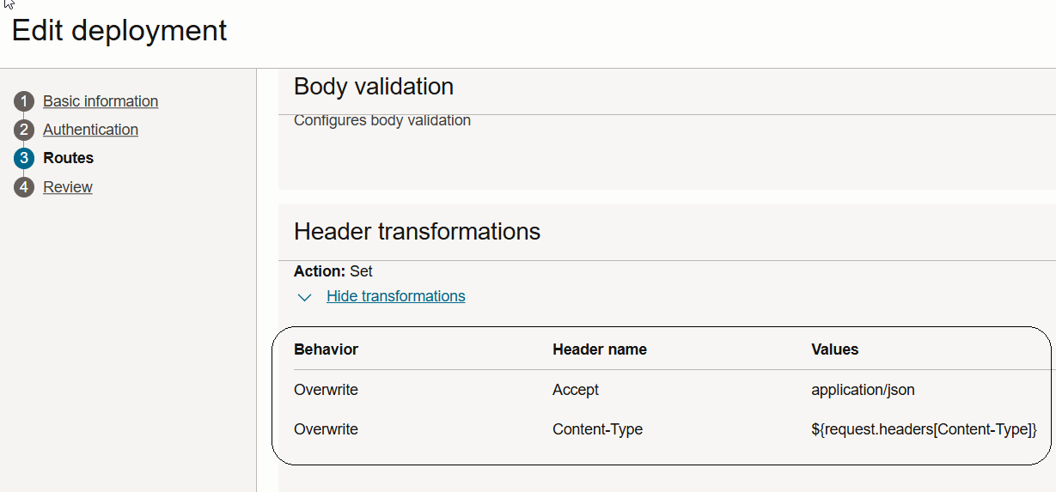Click the application/json value
The width and height of the screenshot is (1056, 492).
[x=863, y=390]
